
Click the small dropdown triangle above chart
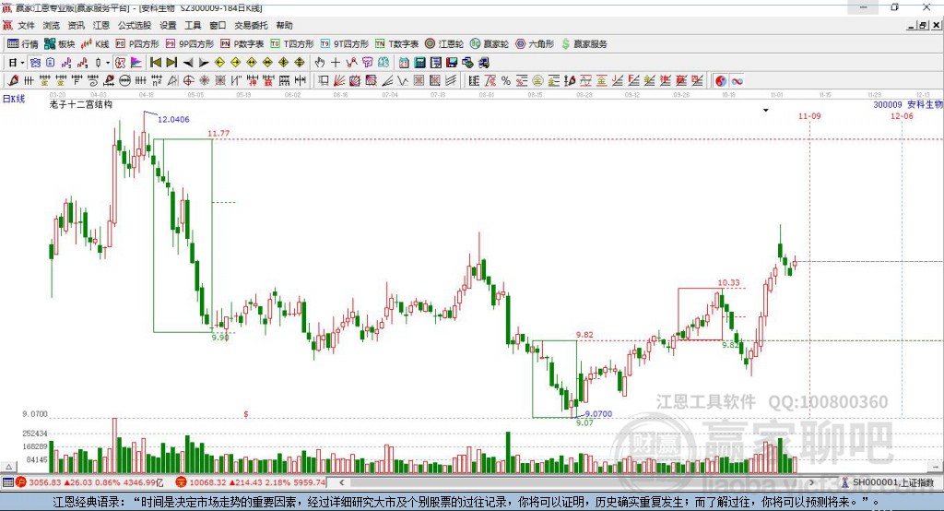766,111
